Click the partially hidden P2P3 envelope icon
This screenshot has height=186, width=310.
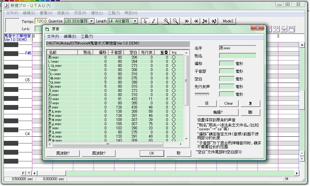point(269,29)
